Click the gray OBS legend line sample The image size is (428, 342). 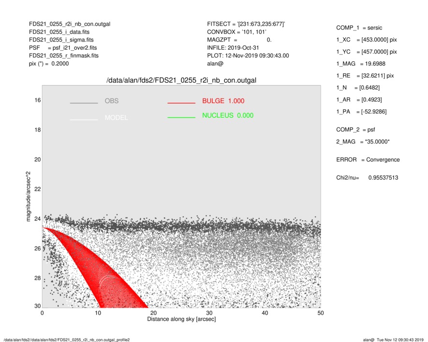click(84, 103)
